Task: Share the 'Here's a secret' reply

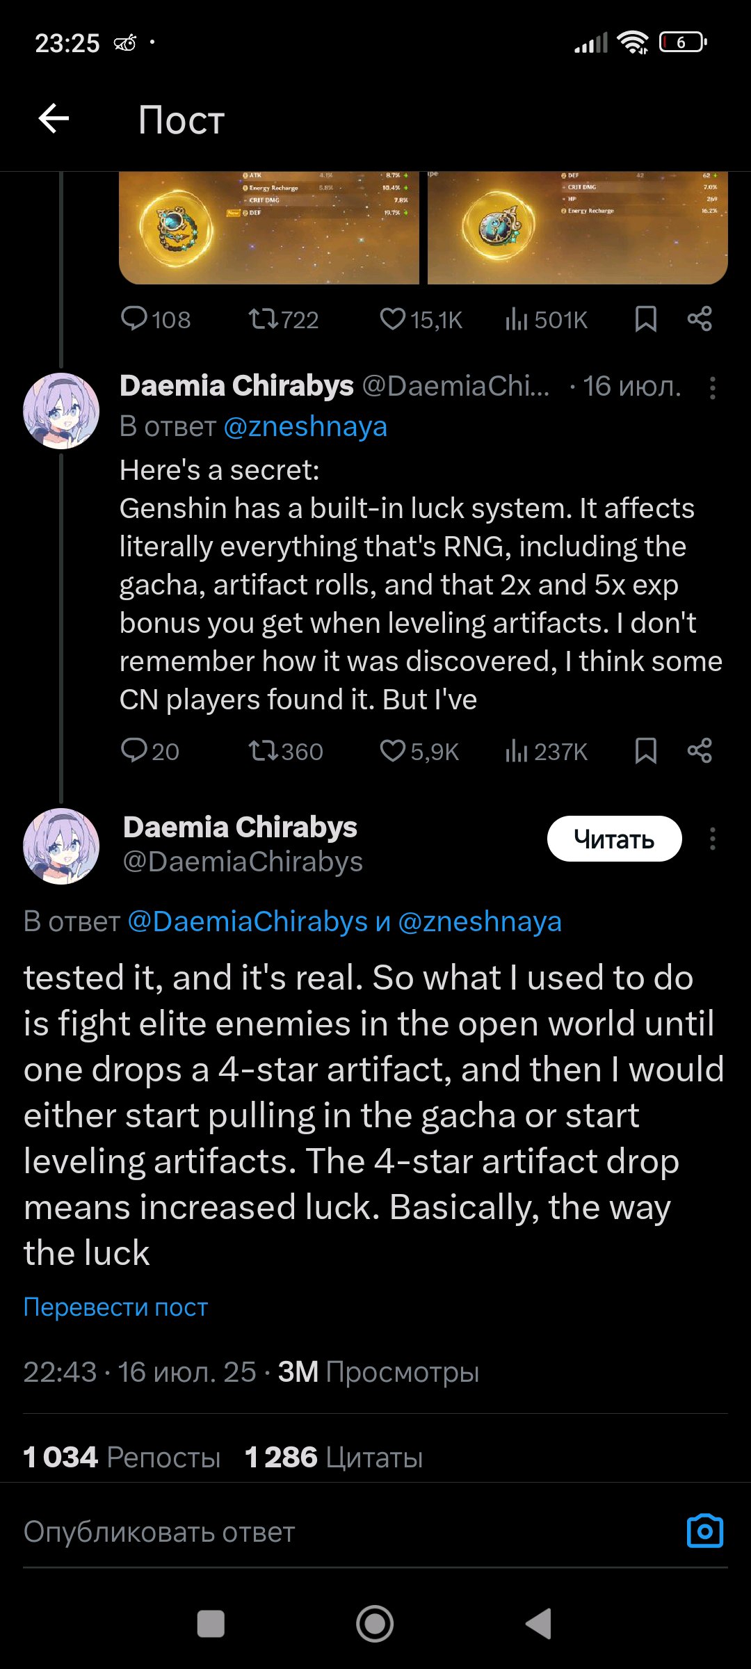Action: point(700,751)
